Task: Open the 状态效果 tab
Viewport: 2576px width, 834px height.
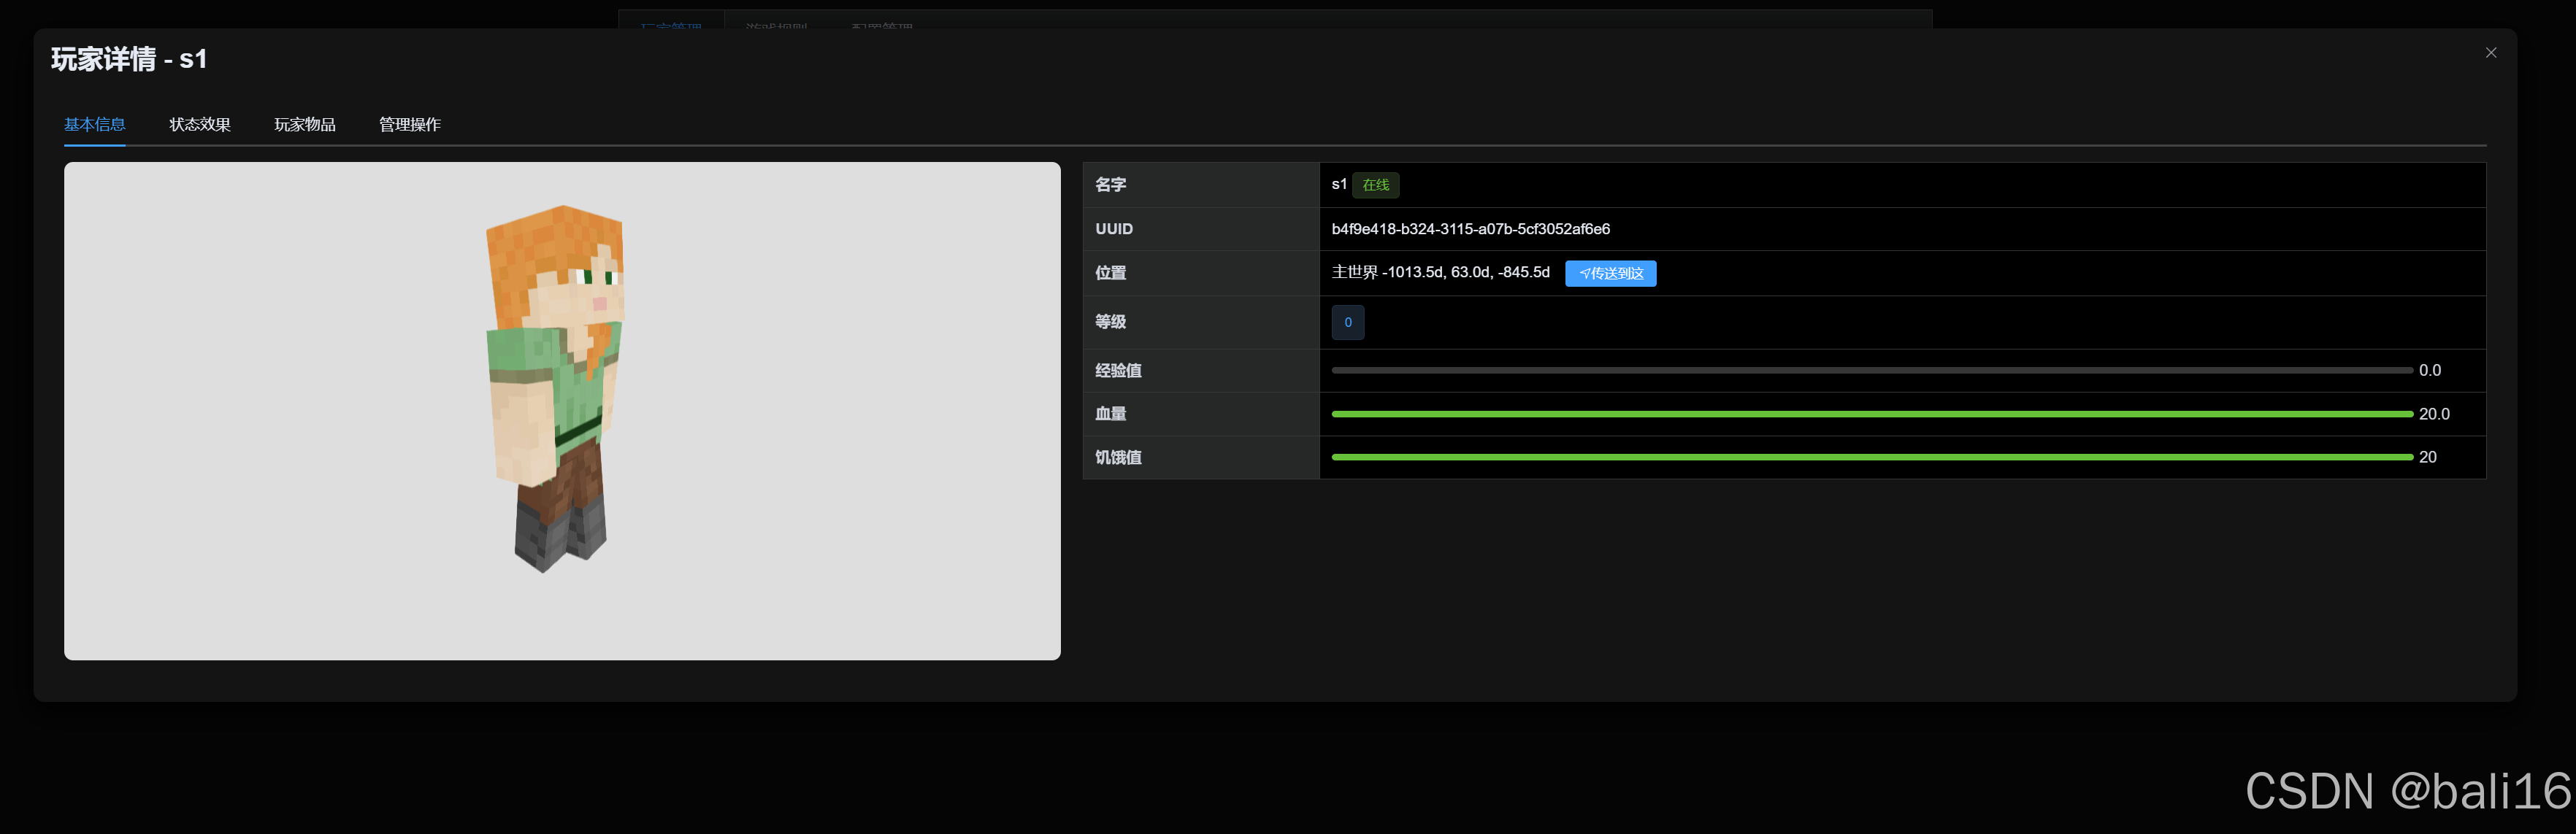Action: coord(200,125)
